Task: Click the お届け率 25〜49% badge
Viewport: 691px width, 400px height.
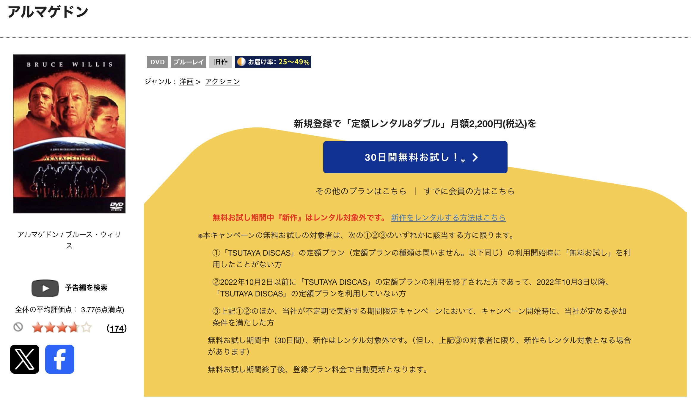Action: tap(273, 62)
